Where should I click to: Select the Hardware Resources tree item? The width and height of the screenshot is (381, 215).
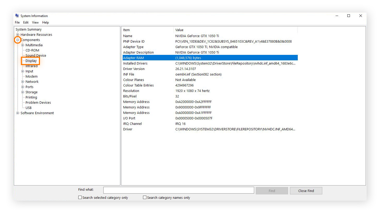tap(36, 35)
